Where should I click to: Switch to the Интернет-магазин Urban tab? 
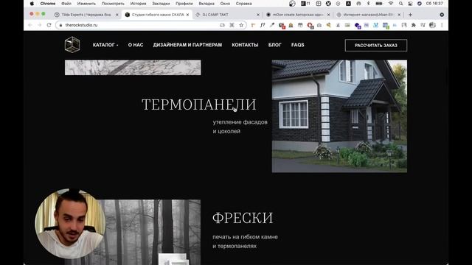click(368, 15)
